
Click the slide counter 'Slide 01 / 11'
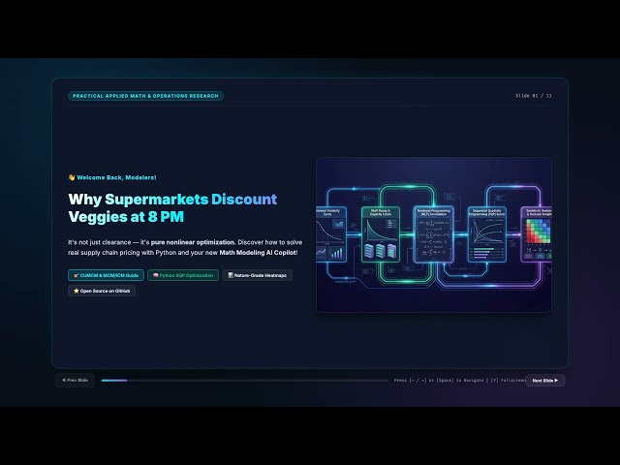[x=534, y=96]
